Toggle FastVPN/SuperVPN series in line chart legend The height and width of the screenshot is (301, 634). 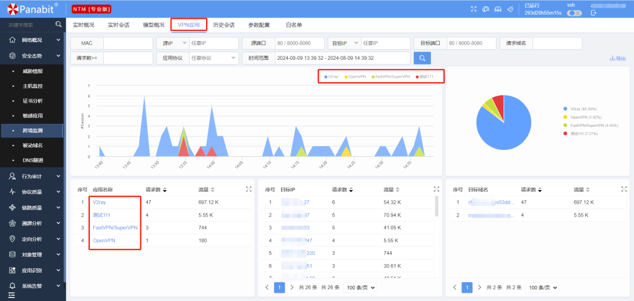[x=390, y=76]
